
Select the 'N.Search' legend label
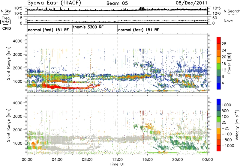pos(232,11)
